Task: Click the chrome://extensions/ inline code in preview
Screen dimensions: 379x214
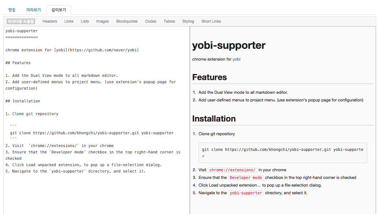Action: pos(232,170)
